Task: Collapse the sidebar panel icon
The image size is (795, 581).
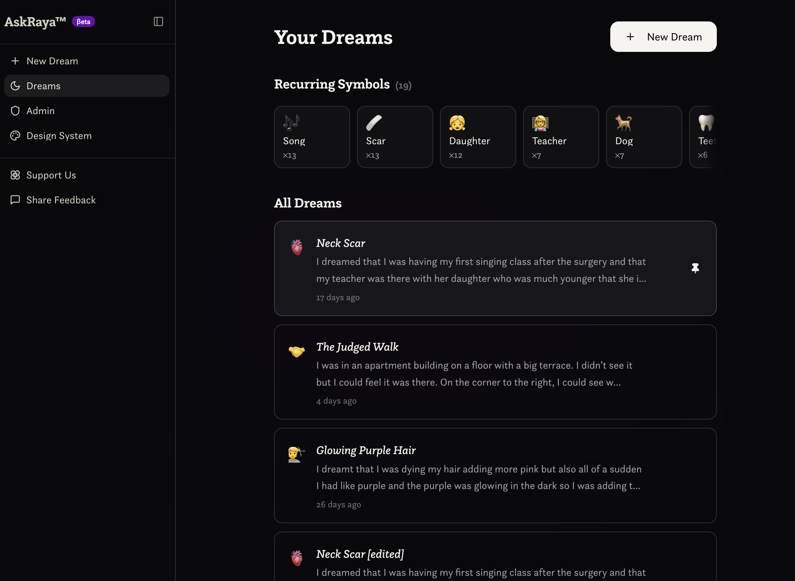Action: click(158, 21)
